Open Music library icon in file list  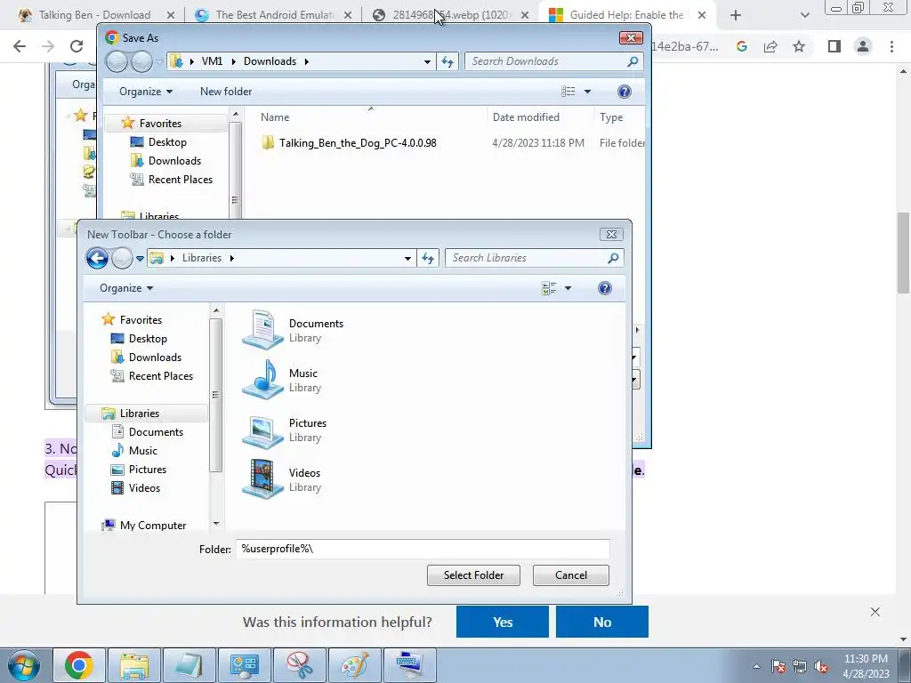pos(262,380)
